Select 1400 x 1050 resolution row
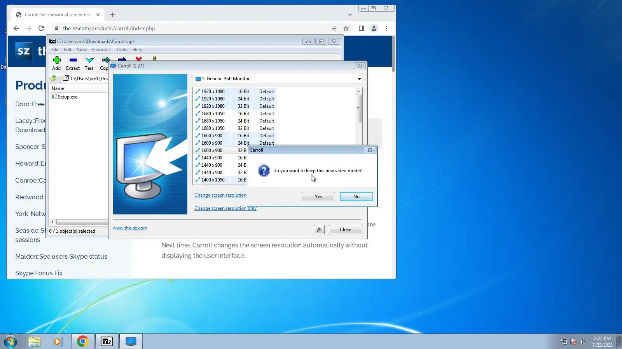This screenshot has width=622, height=349. pyautogui.click(x=220, y=180)
